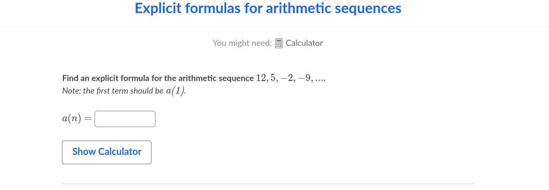549x190 pixels.
Task: Click the words 'arithmetic sequence' in the question
Action: [x=216, y=78]
